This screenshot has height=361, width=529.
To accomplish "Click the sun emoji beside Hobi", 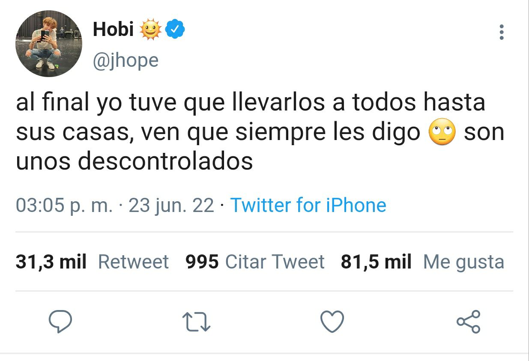I will click(150, 30).
